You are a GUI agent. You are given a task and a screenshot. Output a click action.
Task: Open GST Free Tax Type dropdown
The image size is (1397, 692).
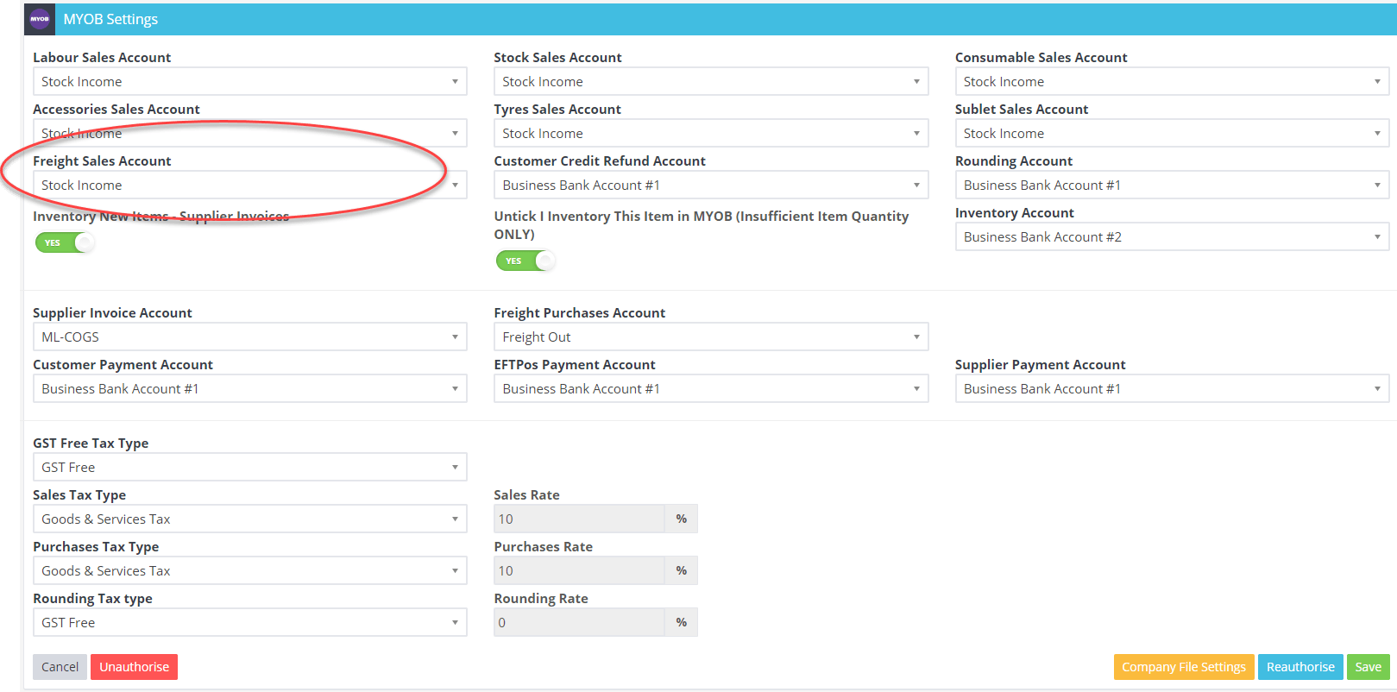pyautogui.click(x=250, y=467)
